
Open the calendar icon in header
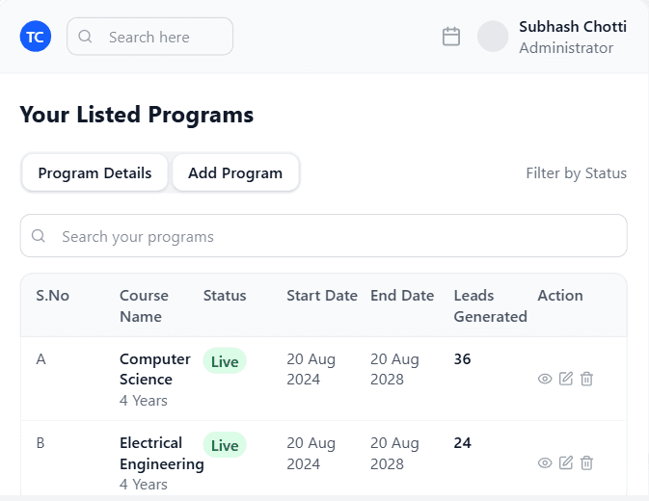coord(451,37)
